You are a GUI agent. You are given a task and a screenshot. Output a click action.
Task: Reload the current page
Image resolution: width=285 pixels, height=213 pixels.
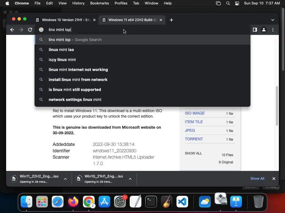click(x=30, y=30)
